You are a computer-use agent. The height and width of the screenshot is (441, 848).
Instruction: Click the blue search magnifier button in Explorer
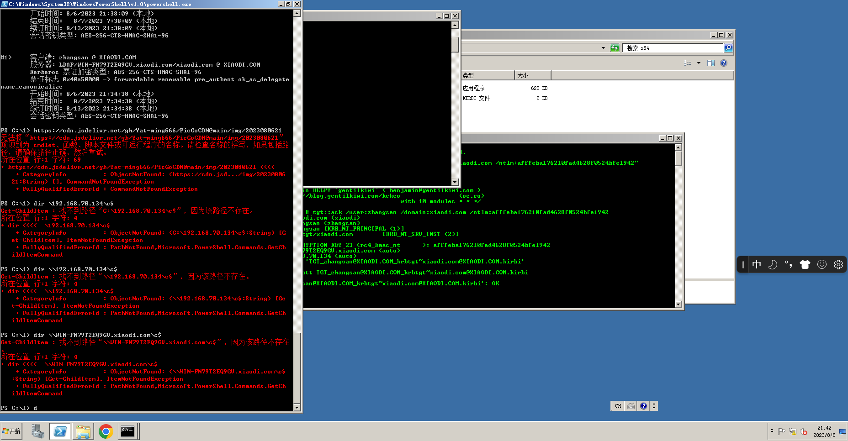tap(728, 47)
